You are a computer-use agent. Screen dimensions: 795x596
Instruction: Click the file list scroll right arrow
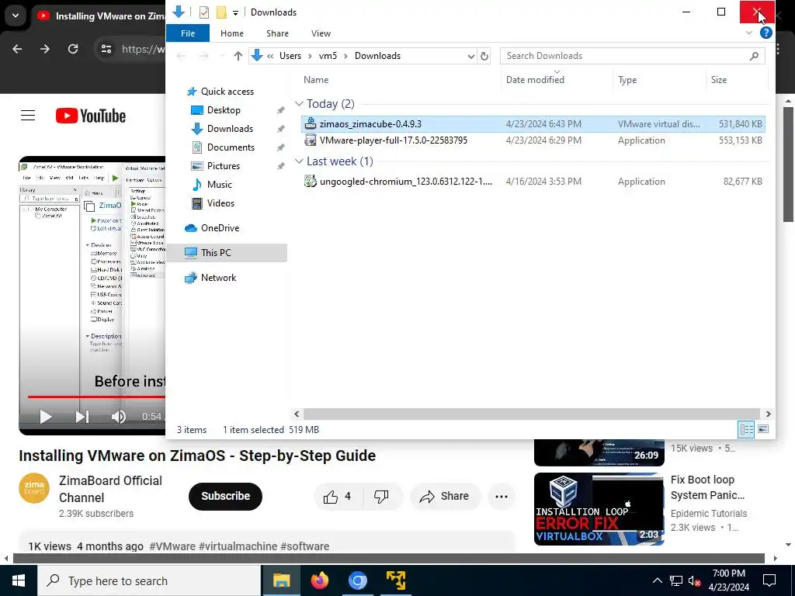click(768, 414)
